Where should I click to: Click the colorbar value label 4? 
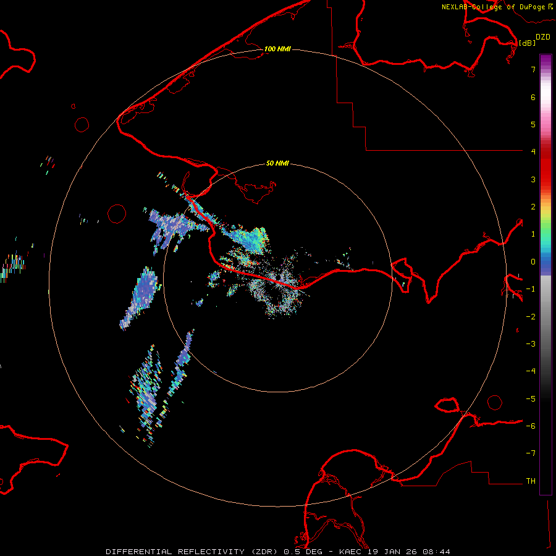[x=533, y=152]
